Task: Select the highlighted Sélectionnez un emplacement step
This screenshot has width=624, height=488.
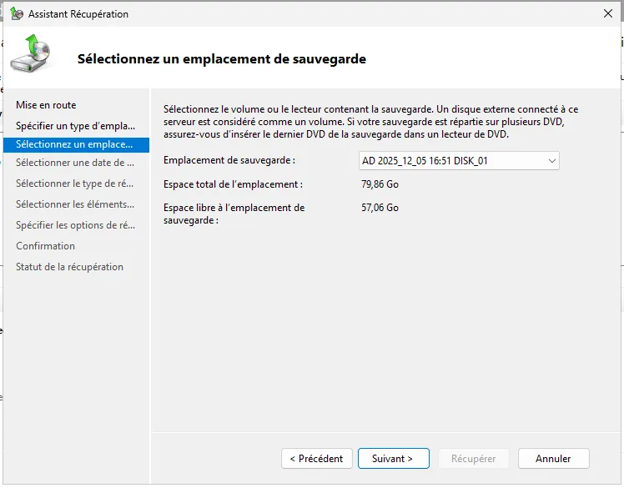Action: 75,145
